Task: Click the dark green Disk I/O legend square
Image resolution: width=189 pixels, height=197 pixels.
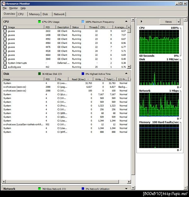Action: pyautogui.click(x=39, y=74)
